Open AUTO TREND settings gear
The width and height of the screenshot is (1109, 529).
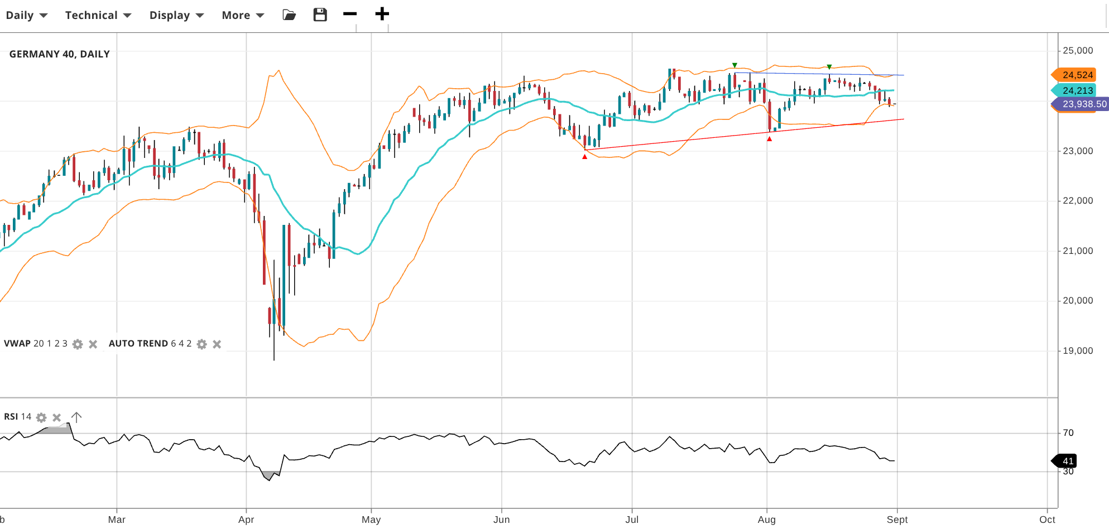tap(202, 344)
